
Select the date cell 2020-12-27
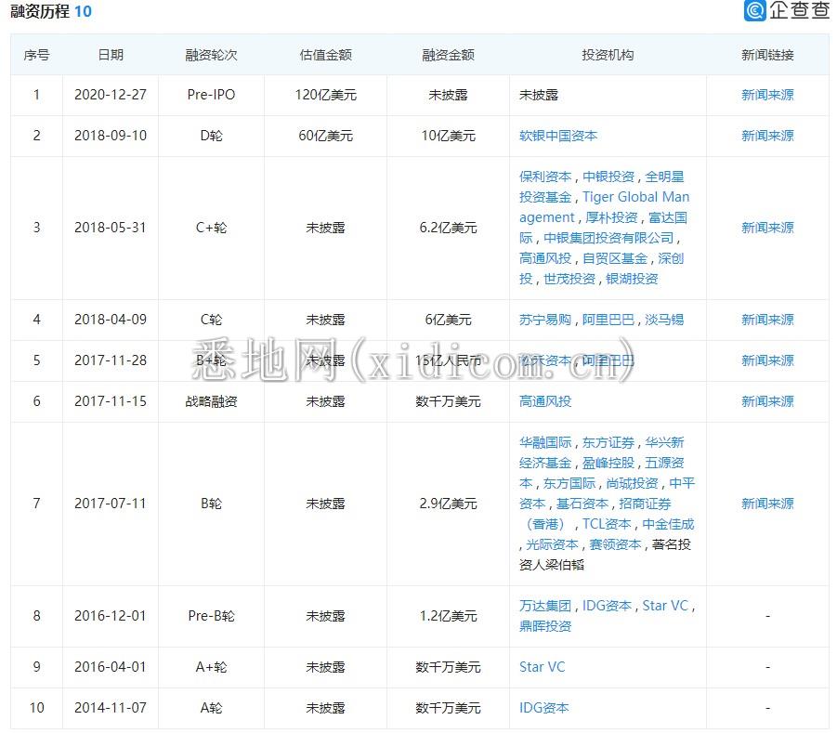[x=111, y=95]
